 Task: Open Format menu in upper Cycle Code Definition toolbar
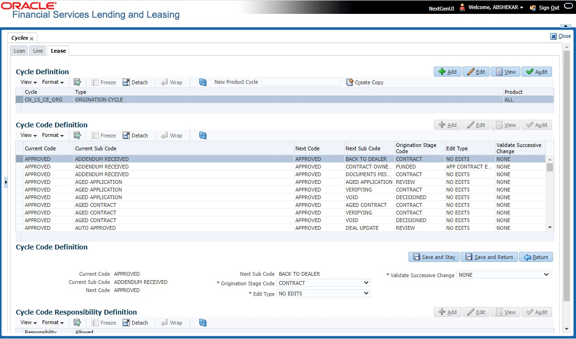(53, 136)
